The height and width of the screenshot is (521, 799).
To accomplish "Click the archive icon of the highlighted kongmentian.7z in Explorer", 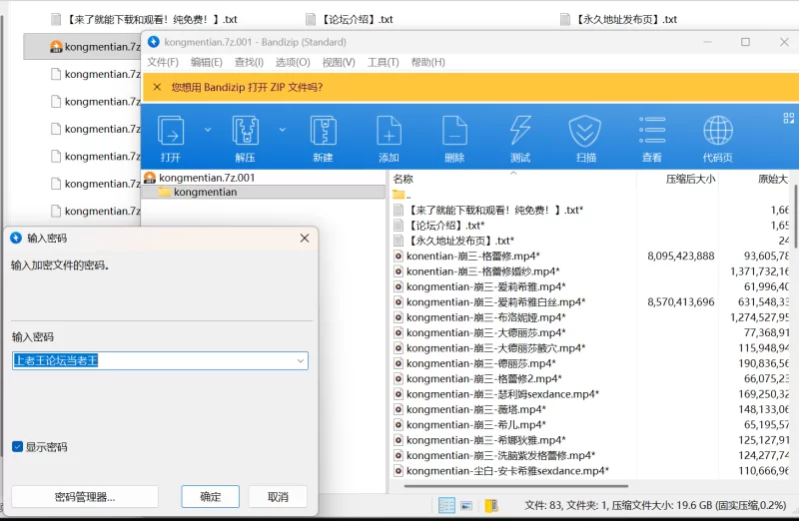I will pyautogui.click(x=56, y=47).
